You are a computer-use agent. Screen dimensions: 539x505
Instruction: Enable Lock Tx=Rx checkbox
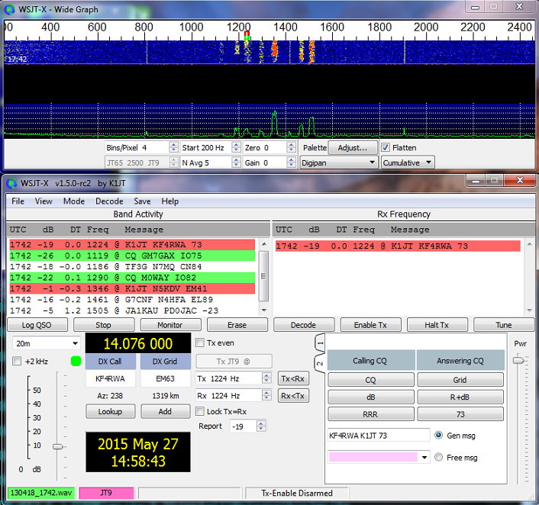pyautogui.click(x=200, y=411)
